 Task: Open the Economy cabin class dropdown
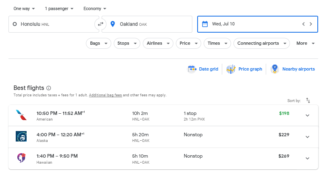pyautogui.click(x=95, y=8)
